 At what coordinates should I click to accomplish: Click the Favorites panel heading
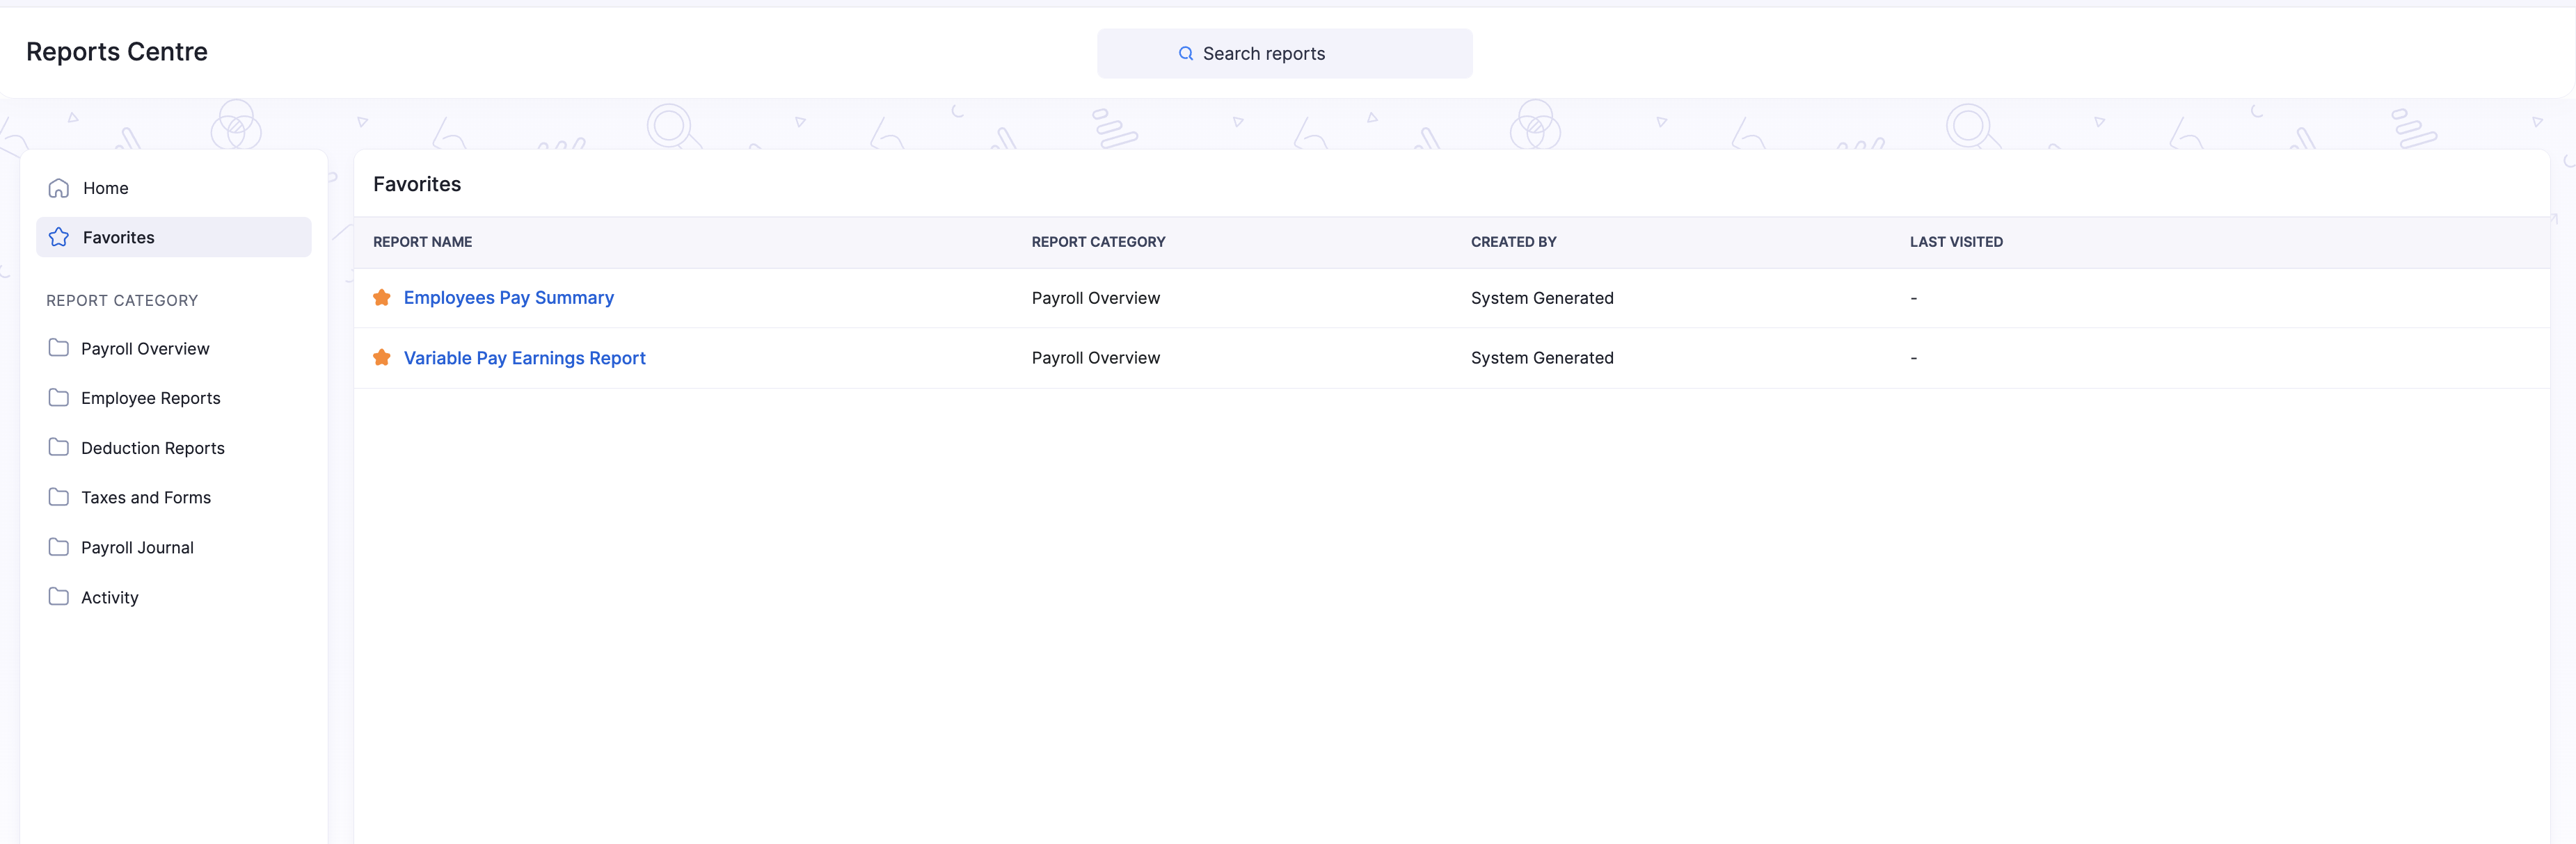[x=417, y=184]
